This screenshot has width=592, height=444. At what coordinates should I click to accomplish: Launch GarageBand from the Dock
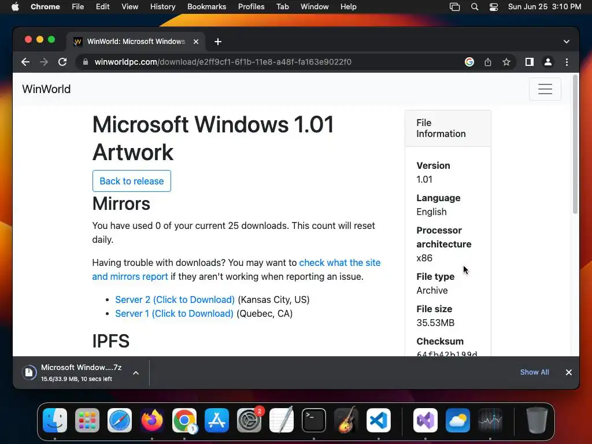point(346,420)
